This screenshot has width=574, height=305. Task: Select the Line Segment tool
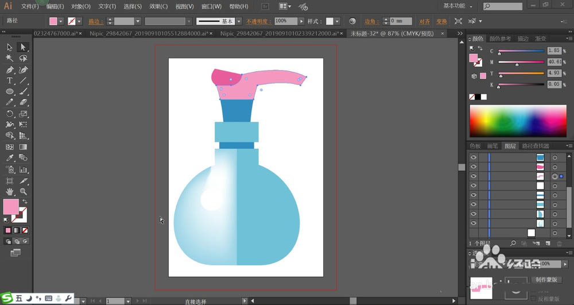tap(23, 80)
